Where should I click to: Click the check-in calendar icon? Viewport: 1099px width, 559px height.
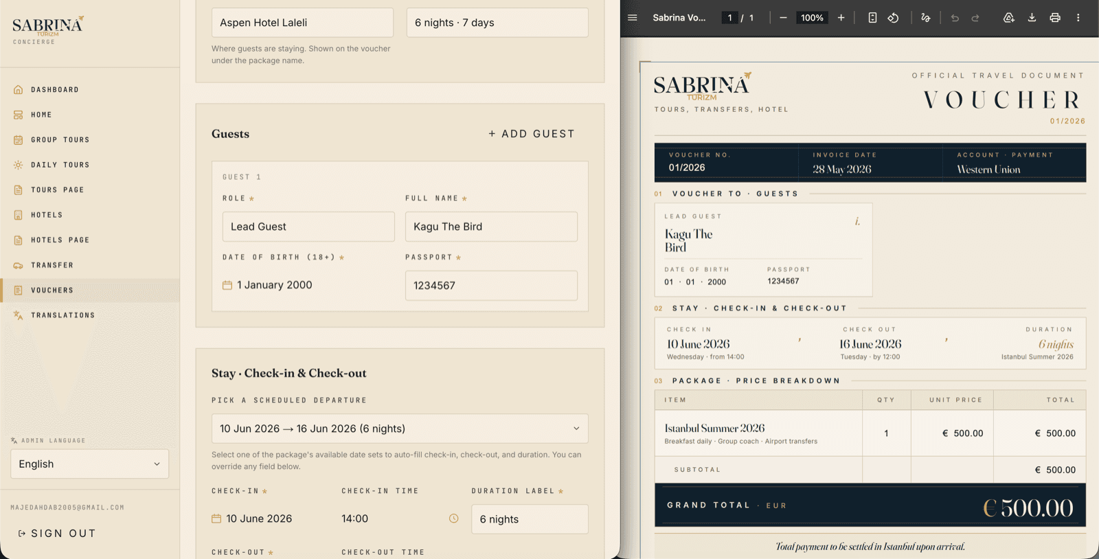point(216,518)
